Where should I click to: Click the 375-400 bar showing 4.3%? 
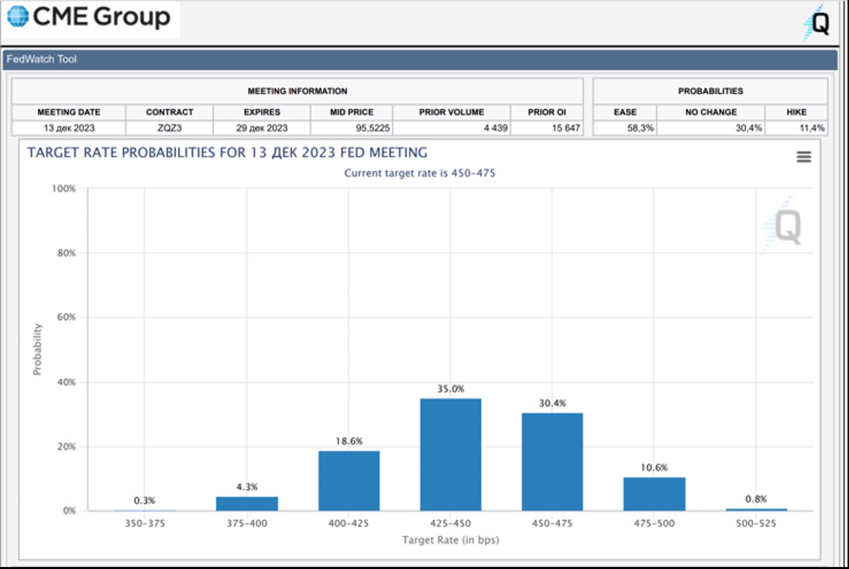(x=247, y=503)
